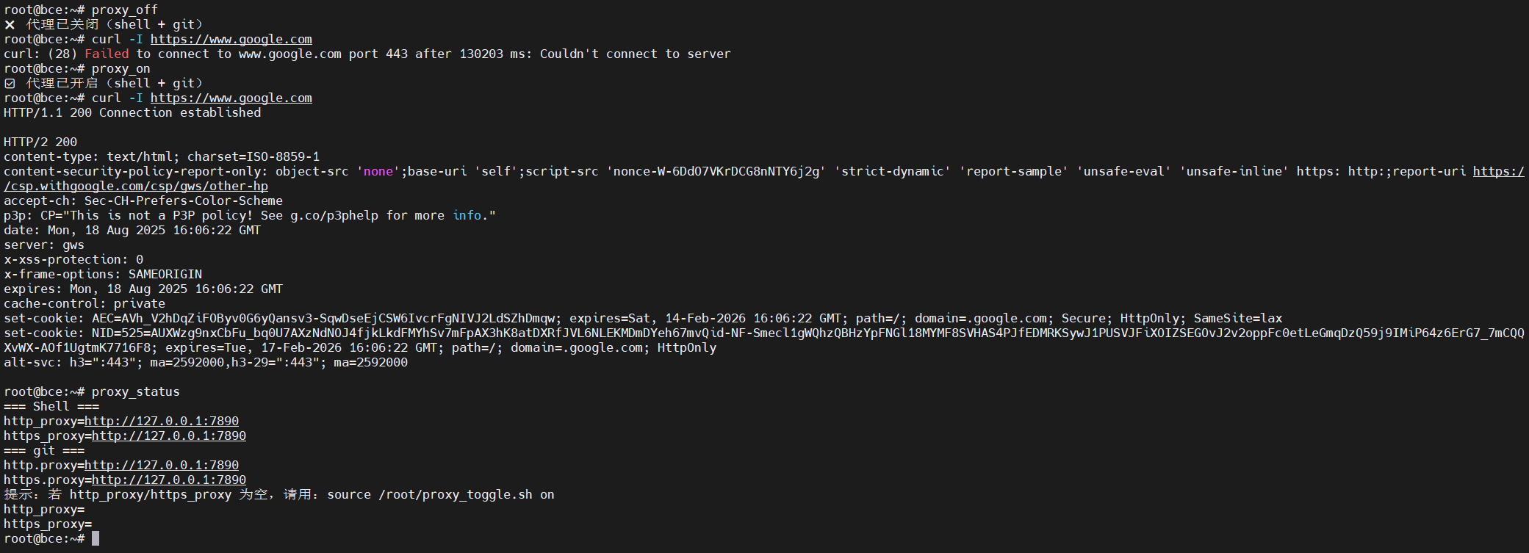1529x553 pixels.
Task: Click the blue "info" word
Action: point(467,216)
